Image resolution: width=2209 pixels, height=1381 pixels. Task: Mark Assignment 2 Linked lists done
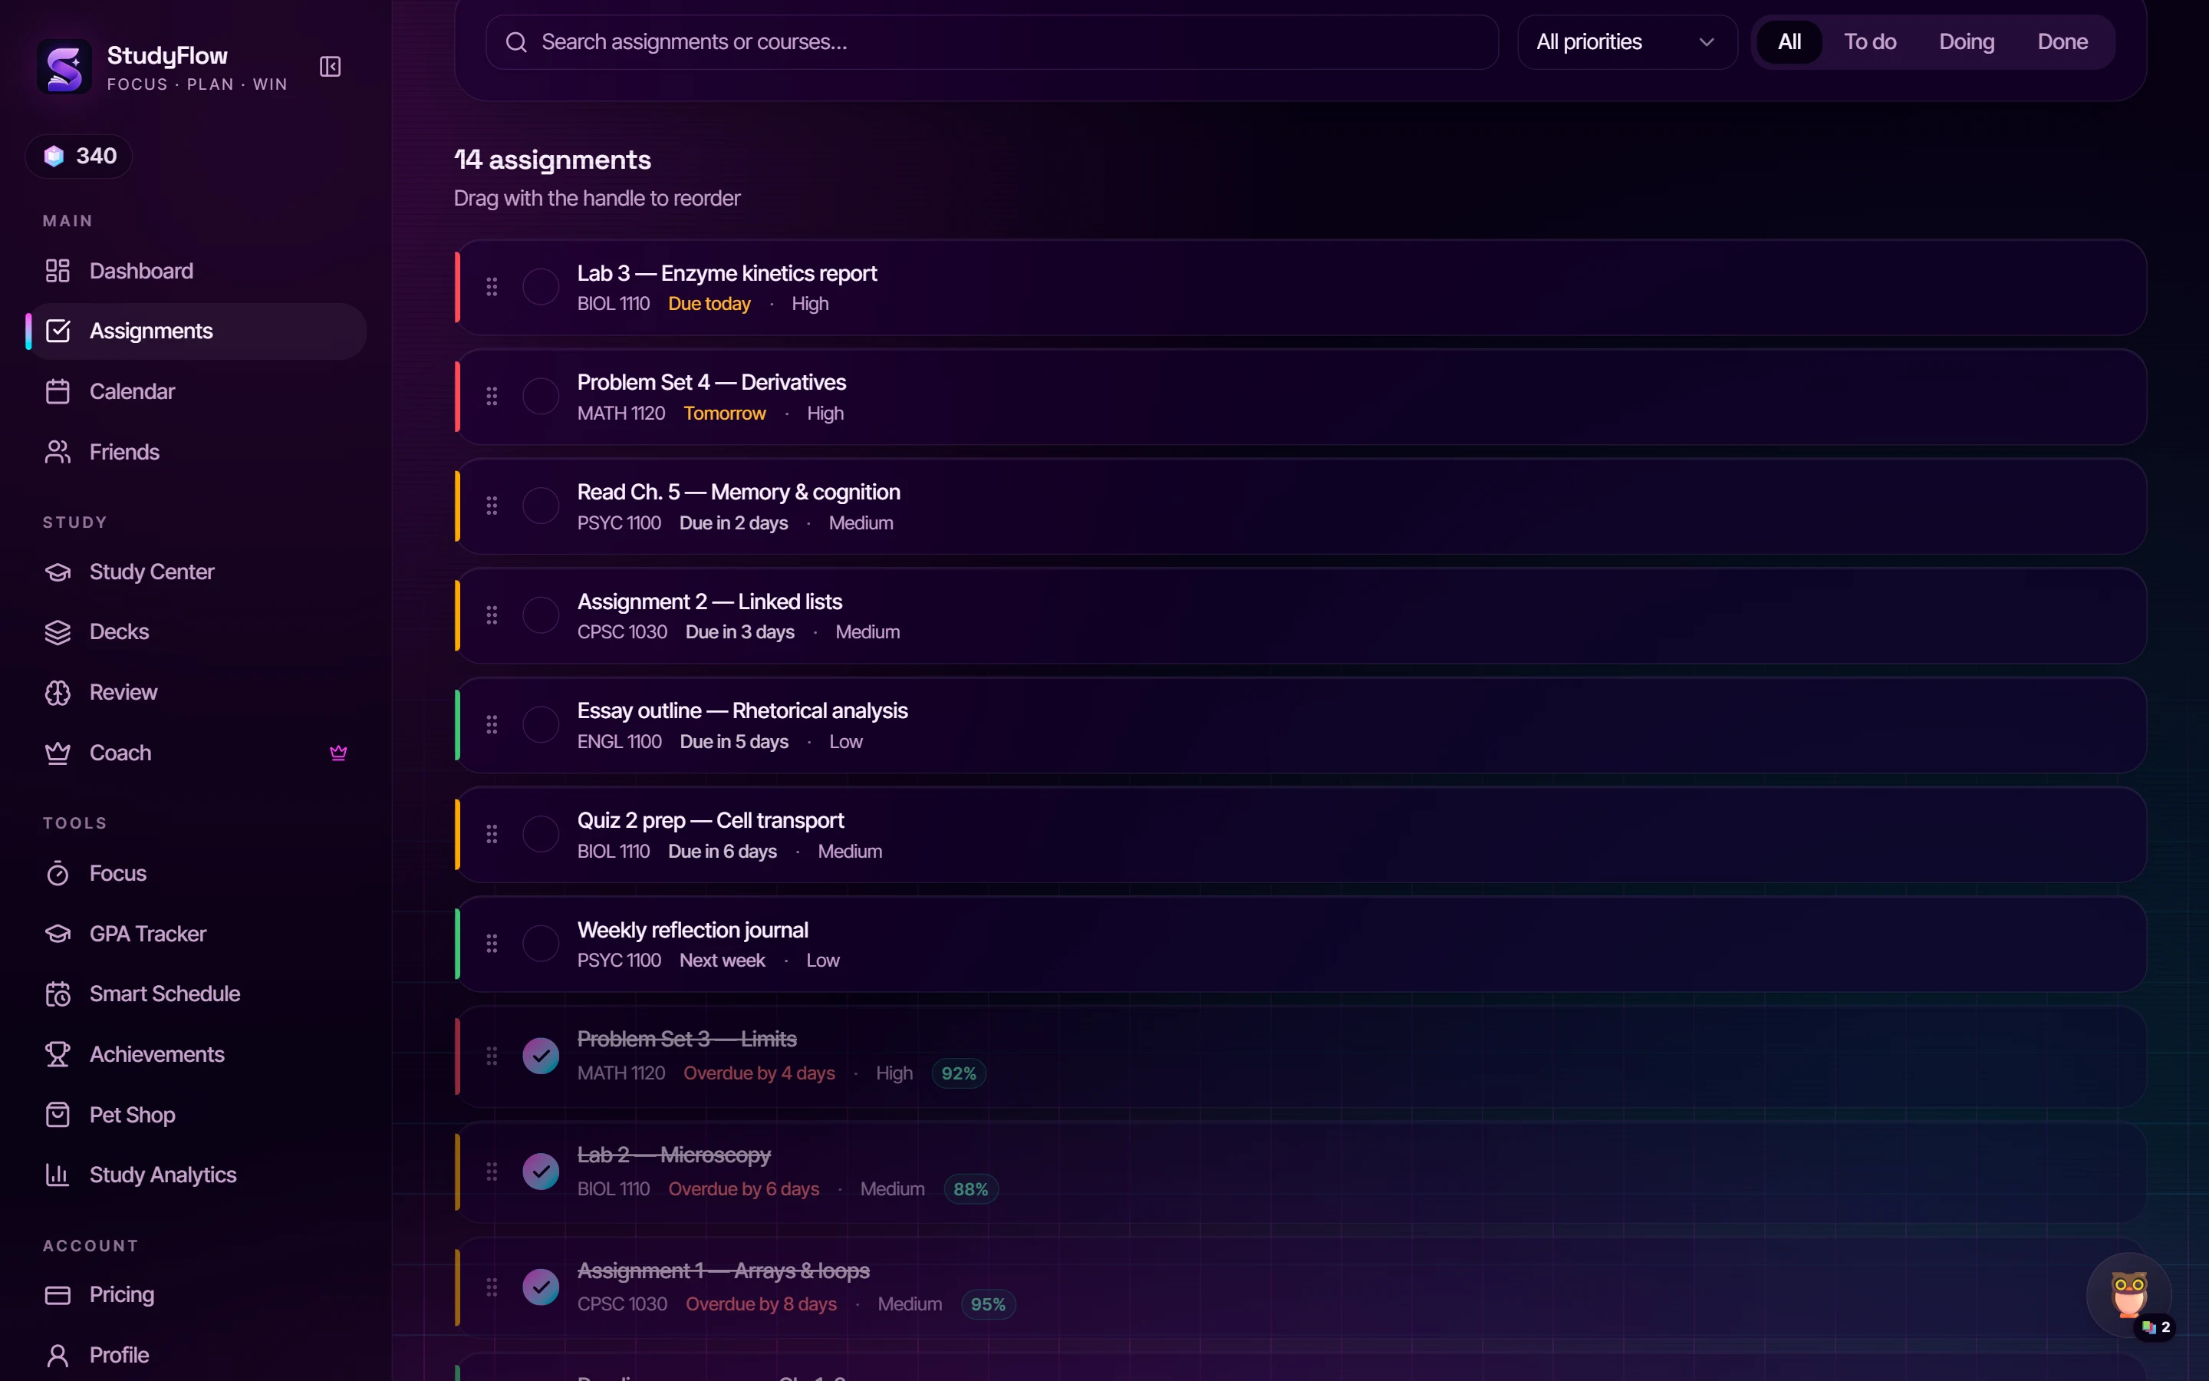541,615
